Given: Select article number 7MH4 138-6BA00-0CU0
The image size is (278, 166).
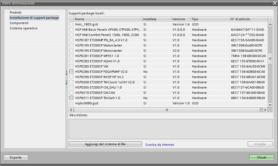Looking at the screenshot, I should pos(248,56).
